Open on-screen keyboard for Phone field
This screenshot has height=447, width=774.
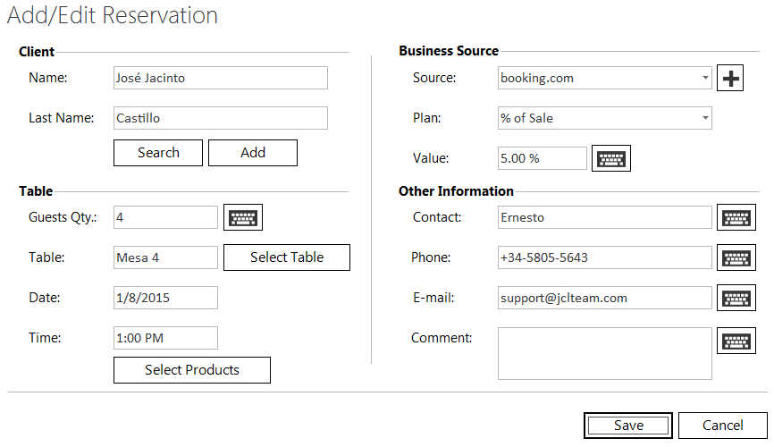(x=736, y=257)
